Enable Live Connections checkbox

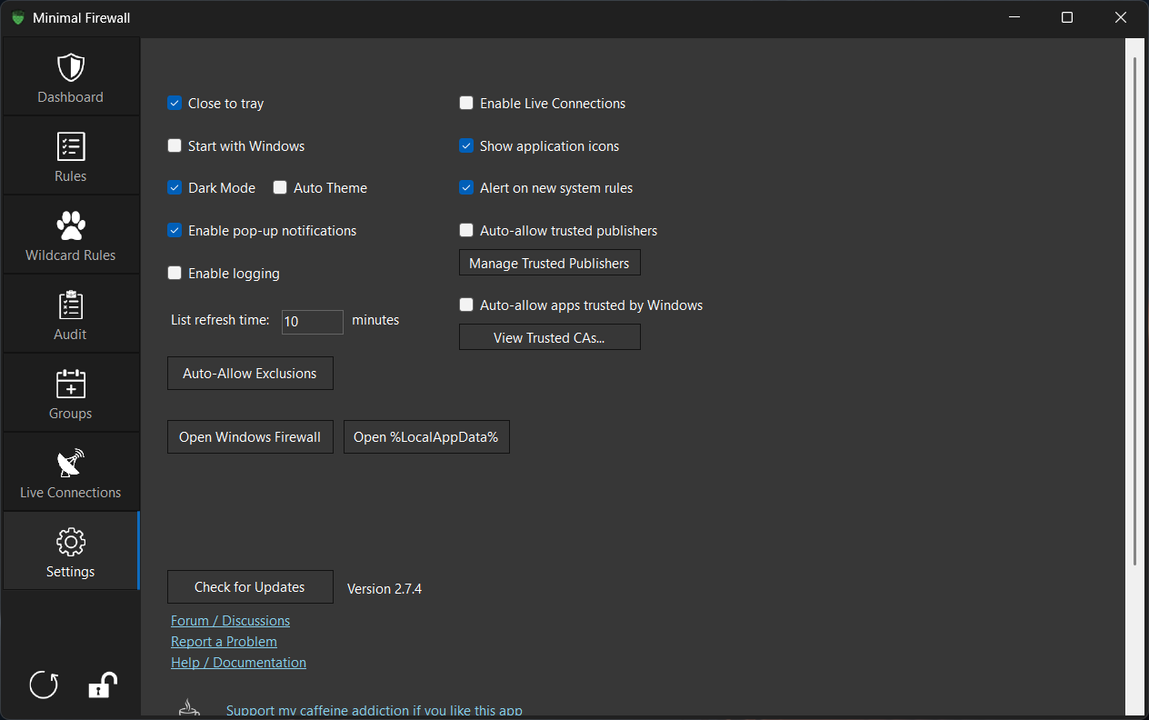466,103
